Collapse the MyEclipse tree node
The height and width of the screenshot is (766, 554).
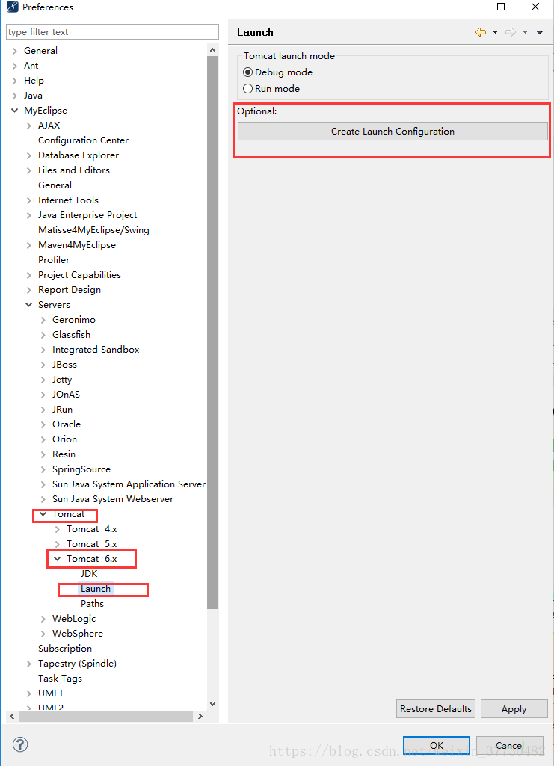15,111
